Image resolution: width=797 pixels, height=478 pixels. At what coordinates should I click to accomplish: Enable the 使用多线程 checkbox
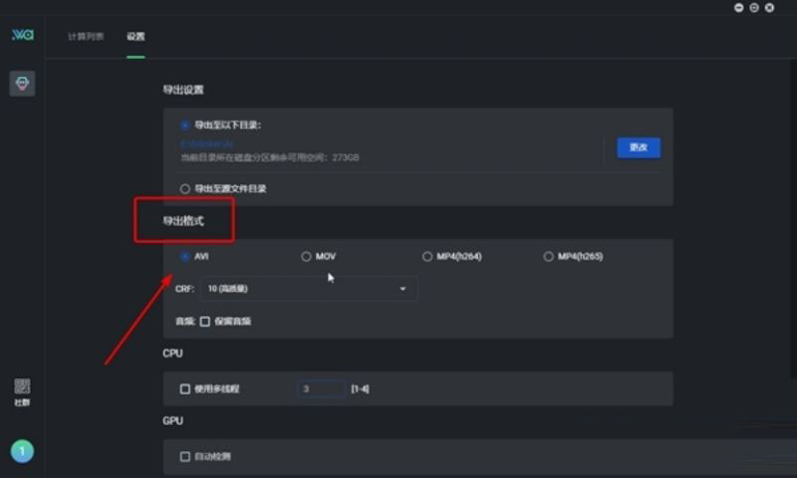click(185, 389)
